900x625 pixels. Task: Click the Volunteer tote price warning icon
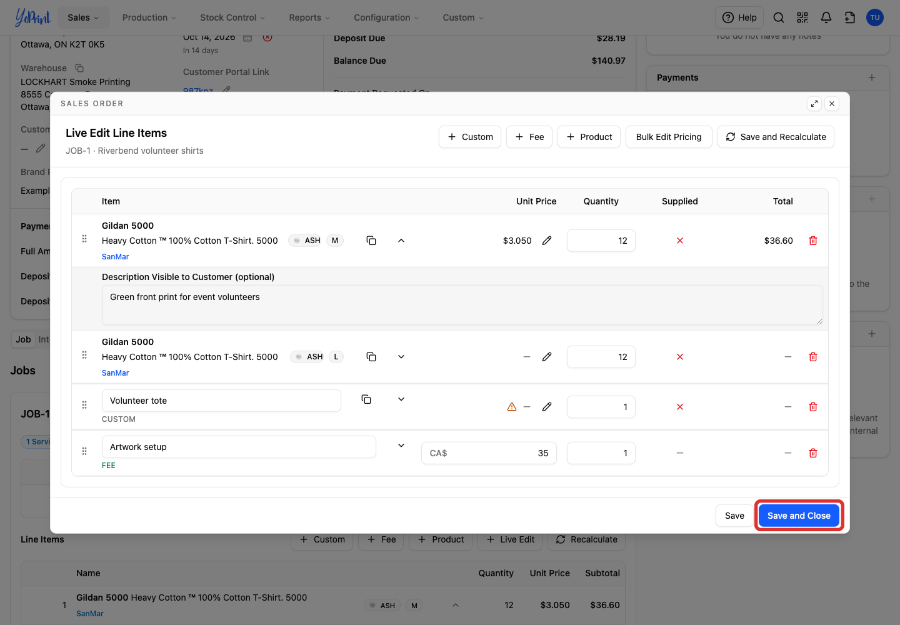(x=512, y=407)
